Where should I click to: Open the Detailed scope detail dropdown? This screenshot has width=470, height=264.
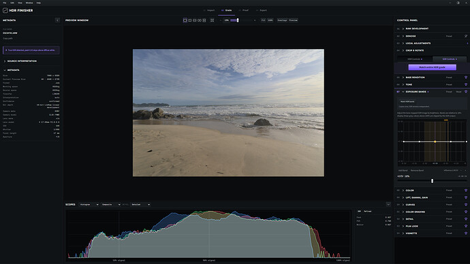tap(140, 204)
